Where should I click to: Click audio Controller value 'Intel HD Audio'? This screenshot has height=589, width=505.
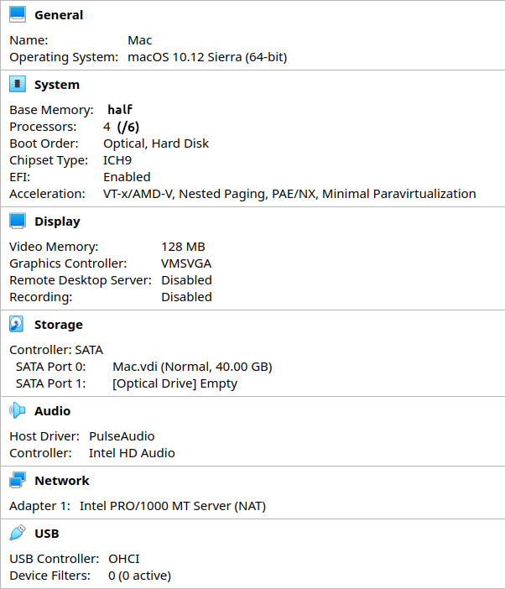(132, 453)
